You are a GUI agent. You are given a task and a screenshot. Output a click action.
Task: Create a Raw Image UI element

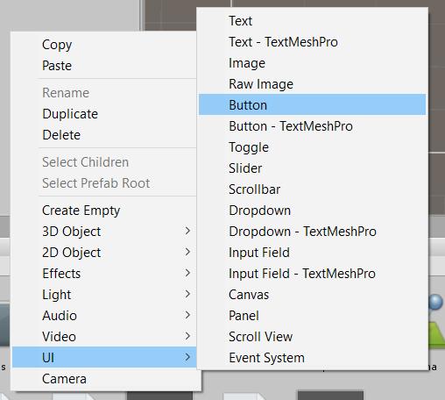pyautogui.click(x=312, y=84)
